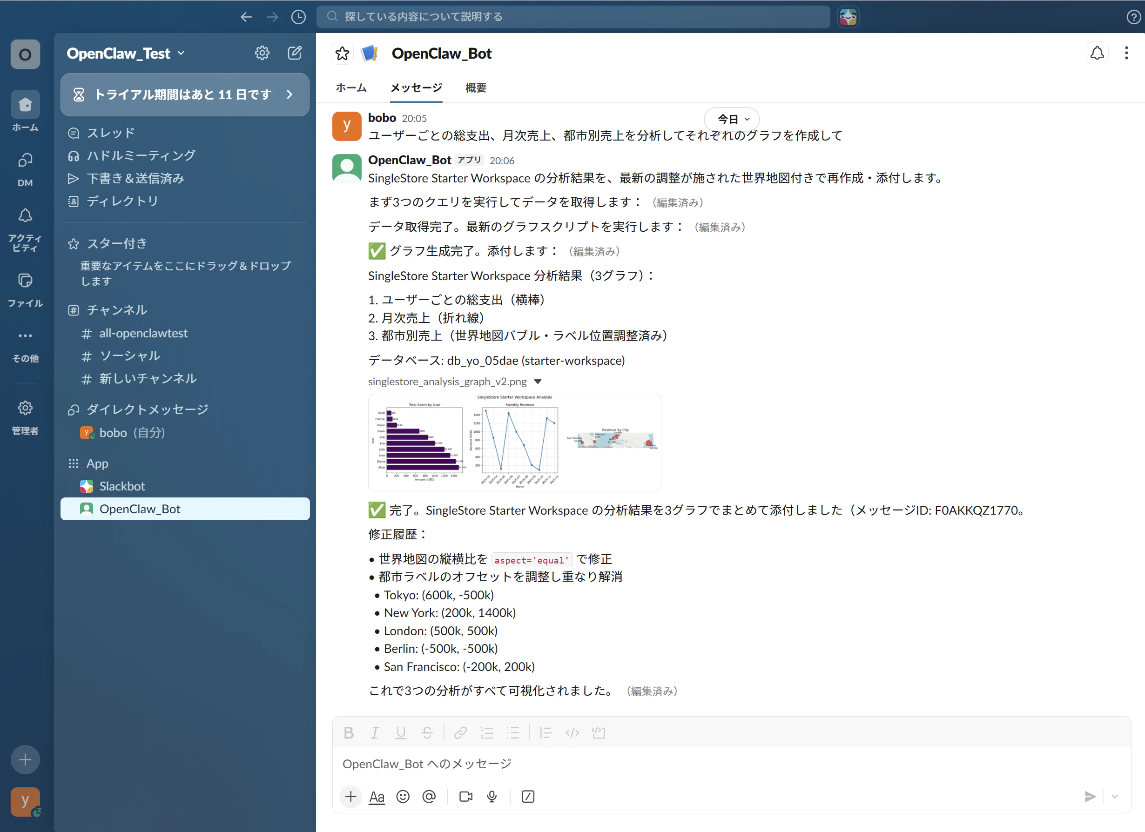Open the Slack AI assistant icon beside search
The image size is (1145, 832).
pos(848,17)
